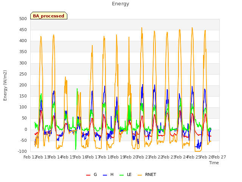242x182 pixels.
Task: Click the -50 y-axis tick label
Action: pos(23,140)
